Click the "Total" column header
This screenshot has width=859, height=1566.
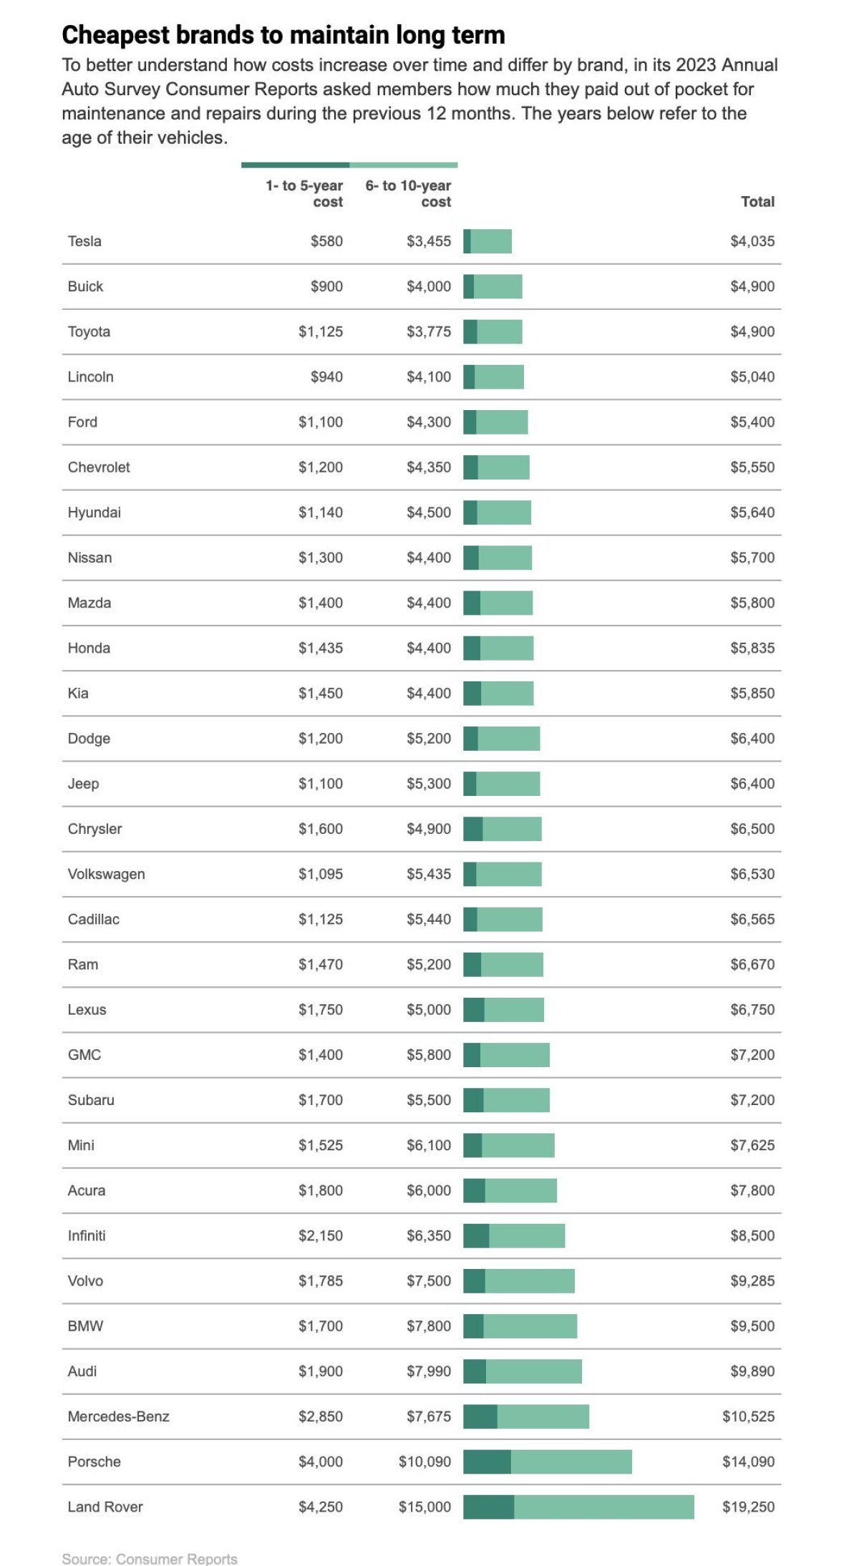tap(757, 202)
